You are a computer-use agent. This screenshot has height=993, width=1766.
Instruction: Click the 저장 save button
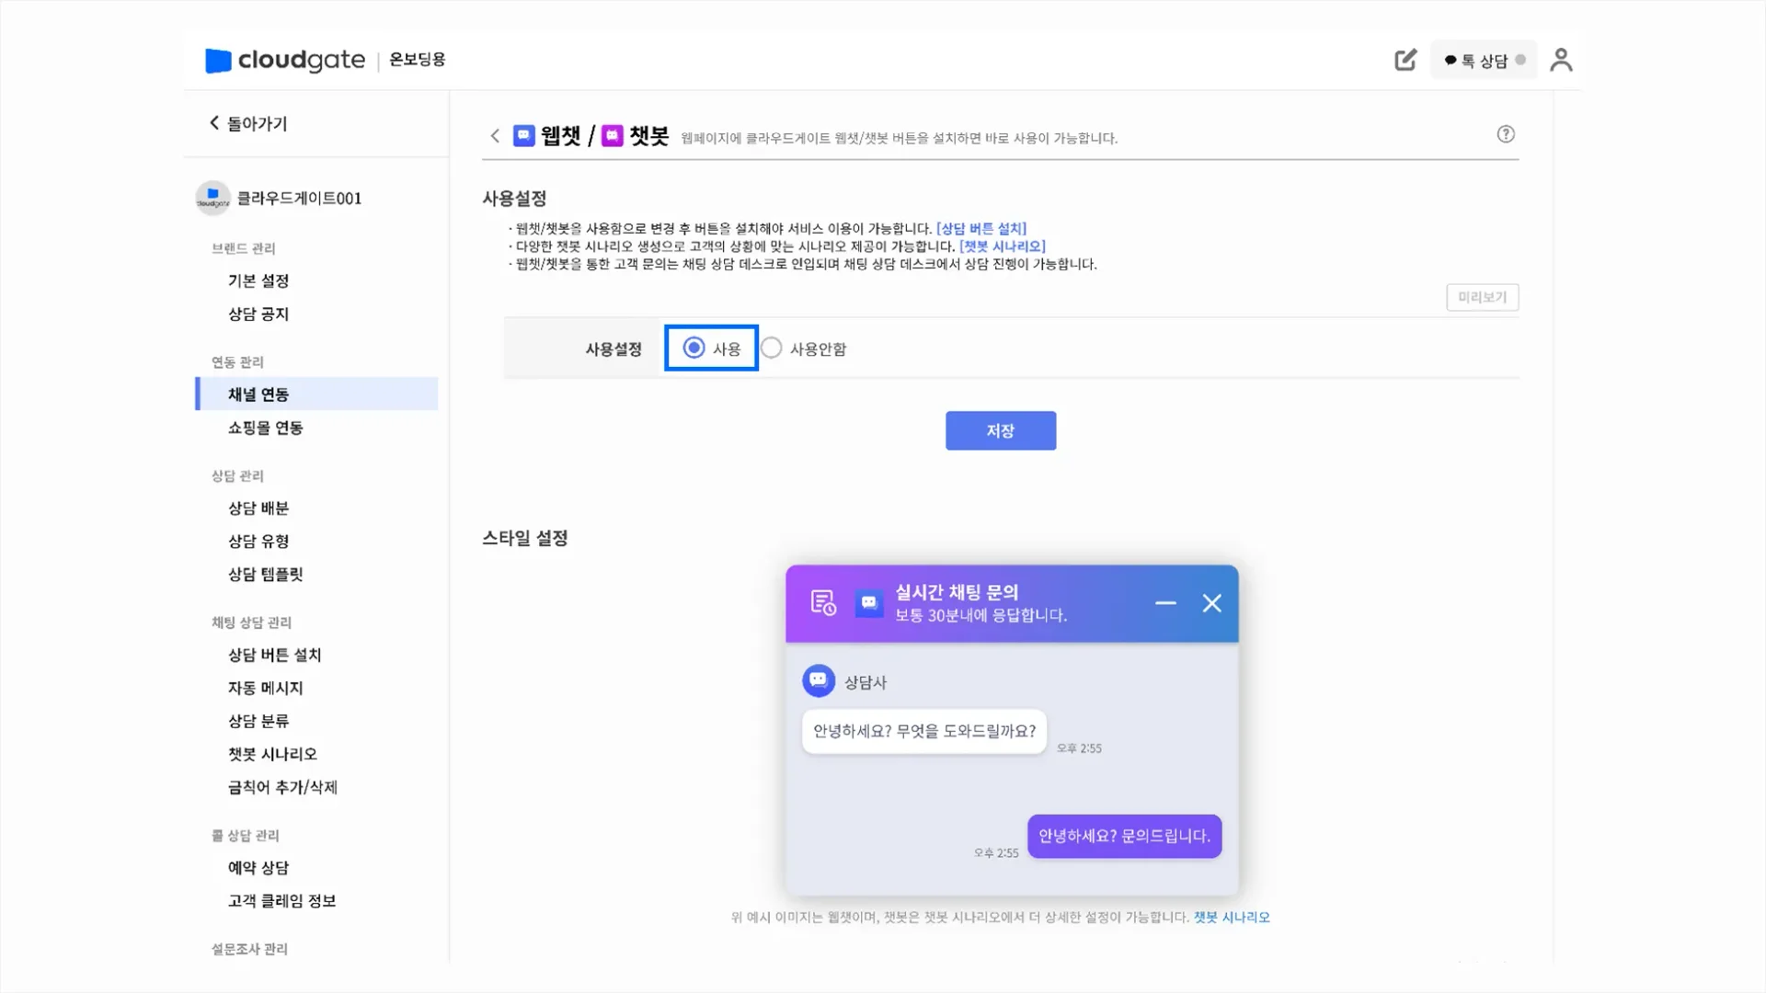[x=1000, y=430]
